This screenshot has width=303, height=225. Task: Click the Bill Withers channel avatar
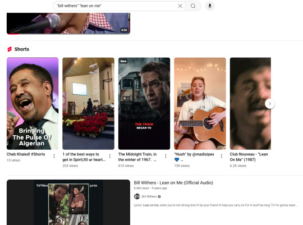click(137, 196)
